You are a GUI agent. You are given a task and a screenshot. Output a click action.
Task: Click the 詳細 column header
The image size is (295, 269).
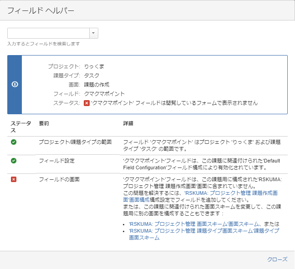[128, 123]
